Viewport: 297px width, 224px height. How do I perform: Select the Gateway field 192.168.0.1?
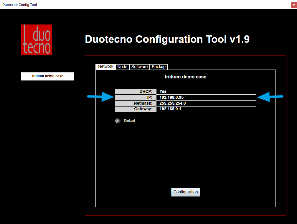point(206,109)
